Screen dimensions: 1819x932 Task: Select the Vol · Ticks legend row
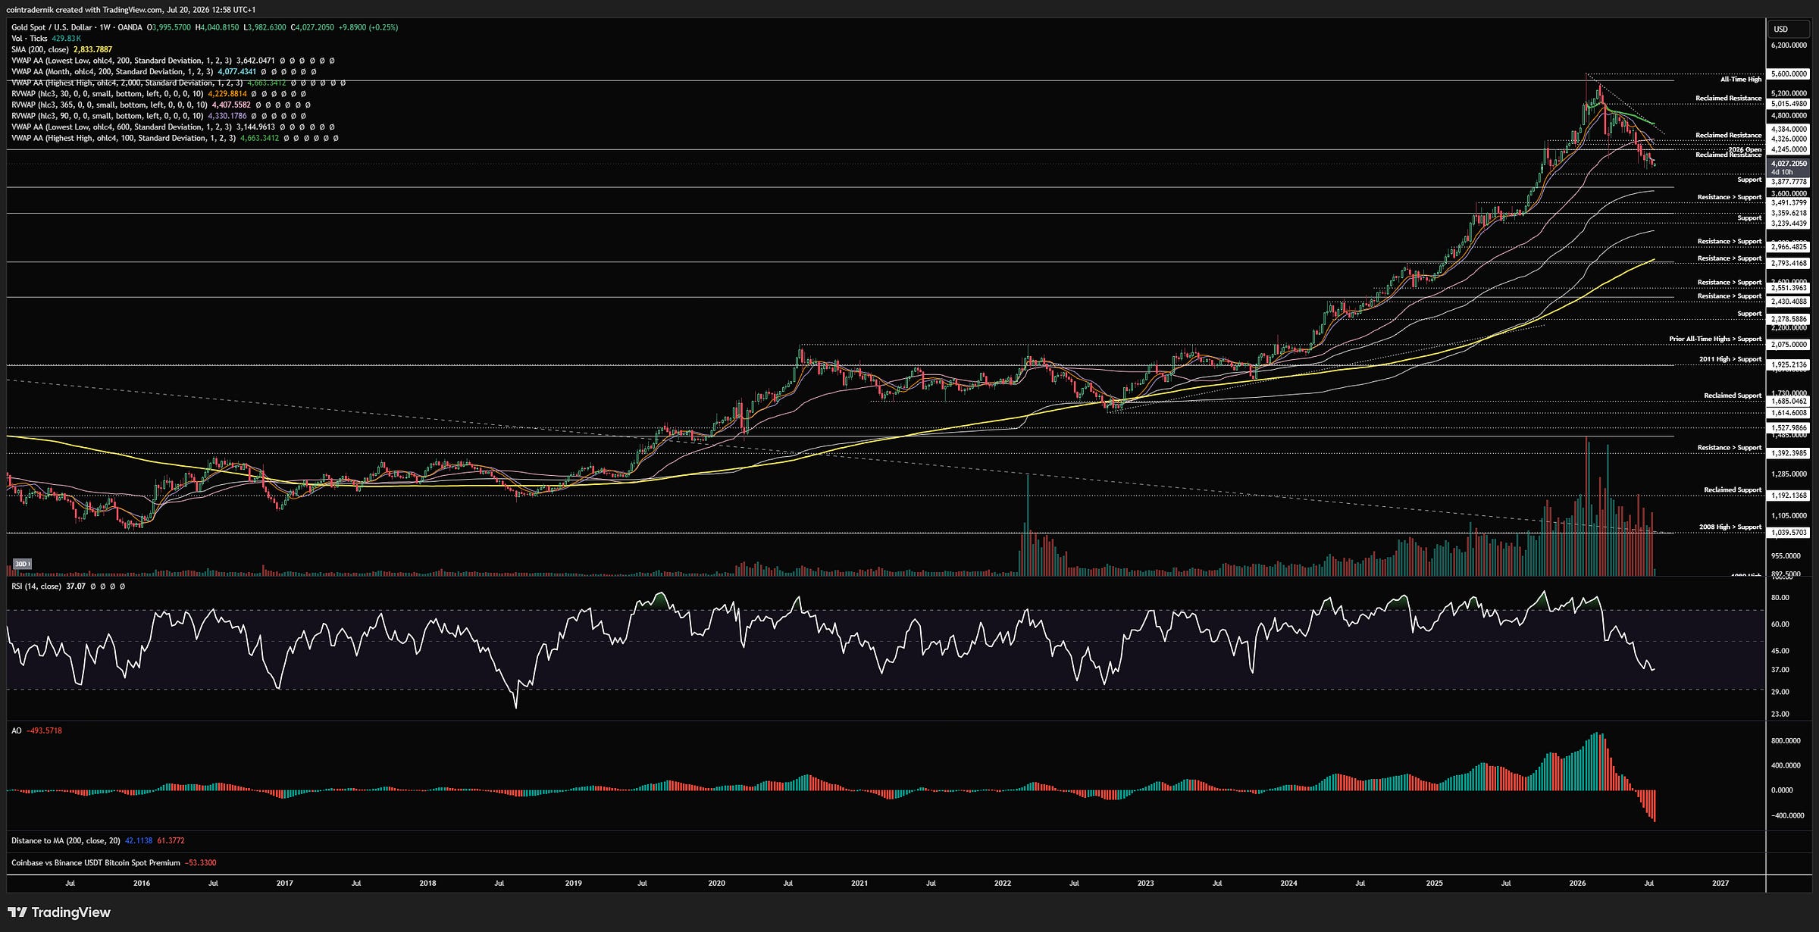[46, 39]
